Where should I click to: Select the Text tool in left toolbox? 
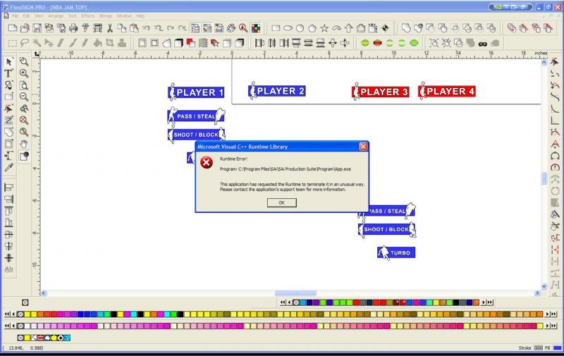click(x=8, y=73)
